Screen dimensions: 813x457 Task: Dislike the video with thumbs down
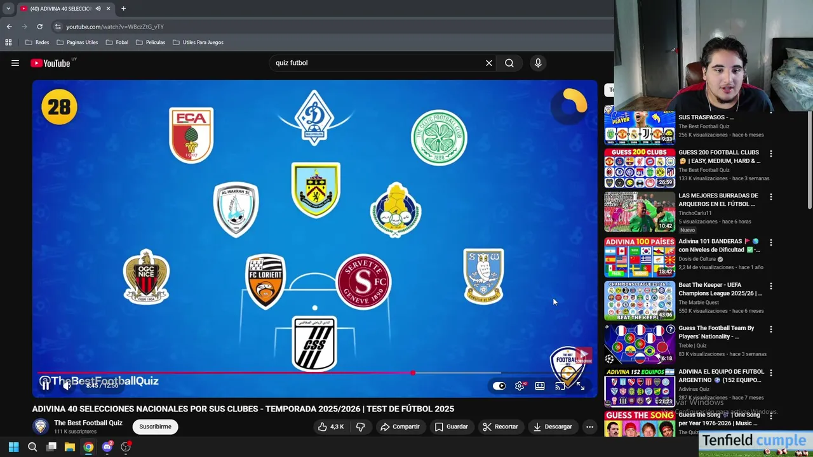point(360,427)
